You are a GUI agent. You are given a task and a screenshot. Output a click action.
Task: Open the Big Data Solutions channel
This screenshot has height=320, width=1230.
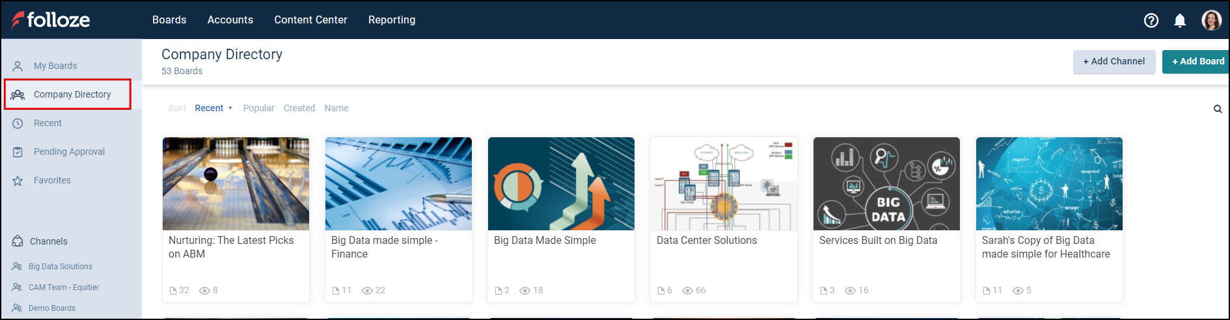pos(60,267)
